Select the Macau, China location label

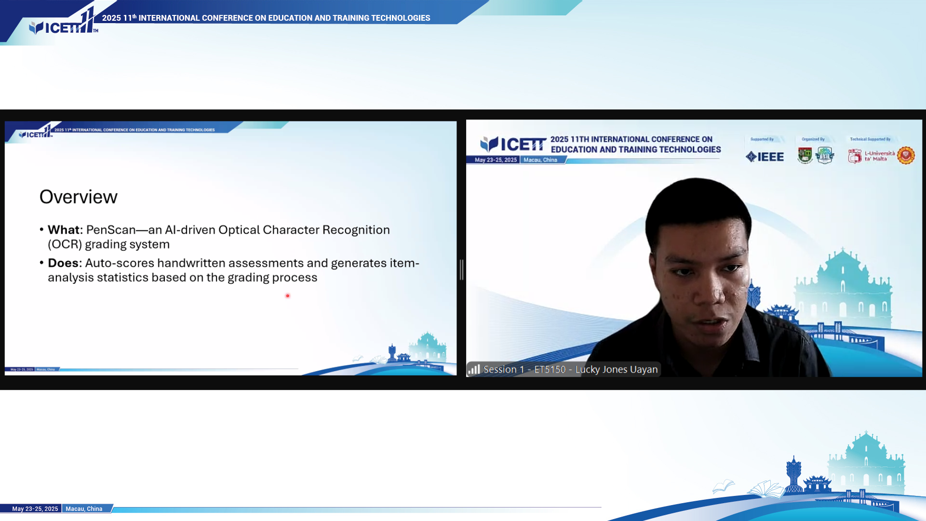pyautogui.click(x=84, y=508)
